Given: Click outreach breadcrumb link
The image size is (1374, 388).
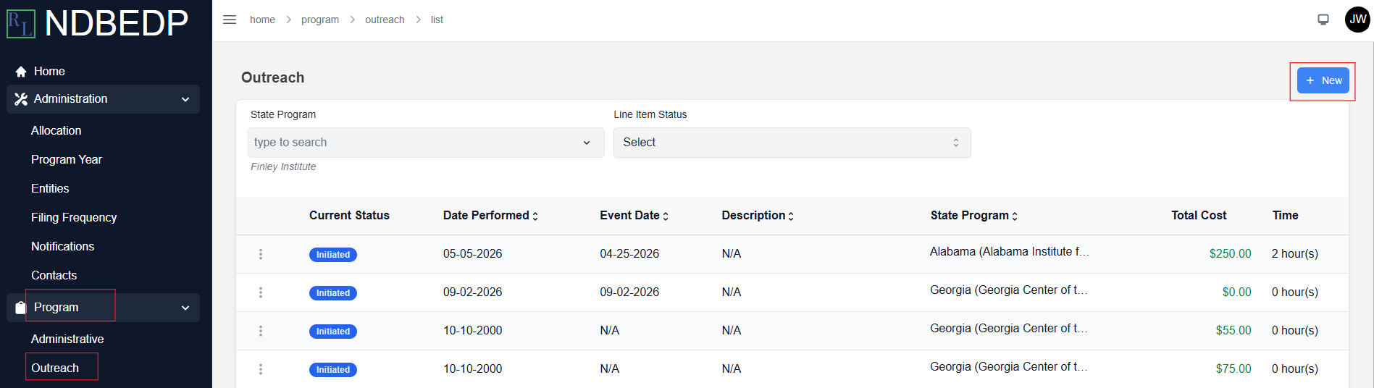Looking at the screenshot, I should [x=385, y=20].
